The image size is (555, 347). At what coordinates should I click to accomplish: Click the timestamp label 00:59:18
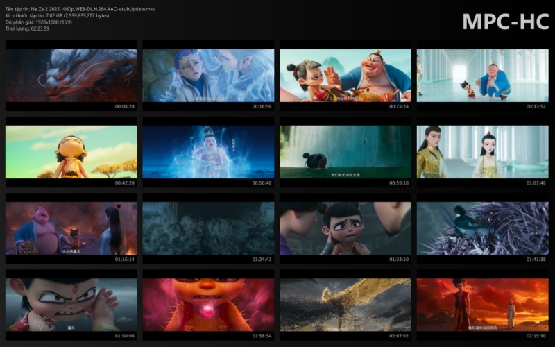(399, 183)
